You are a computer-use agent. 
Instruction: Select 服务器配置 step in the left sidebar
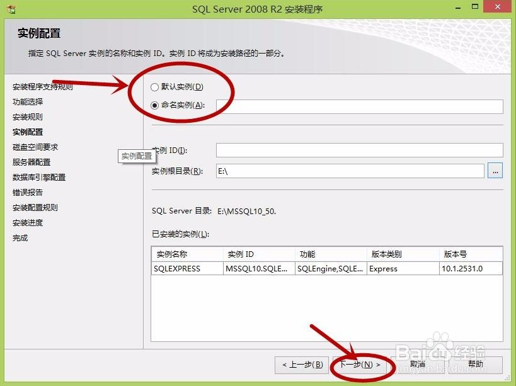point(32,162)
